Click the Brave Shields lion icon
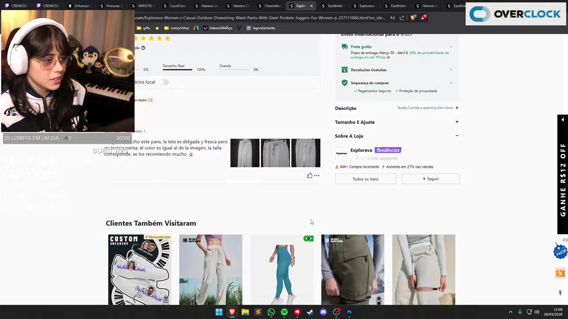 pyautogui.click(x=413, y=18)
